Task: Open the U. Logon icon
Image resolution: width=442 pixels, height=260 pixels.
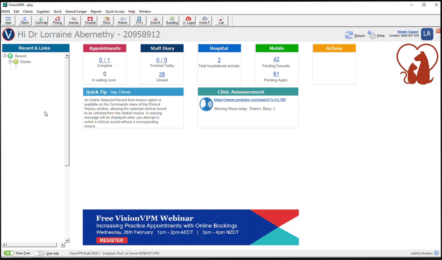Action: pos(188,20)
